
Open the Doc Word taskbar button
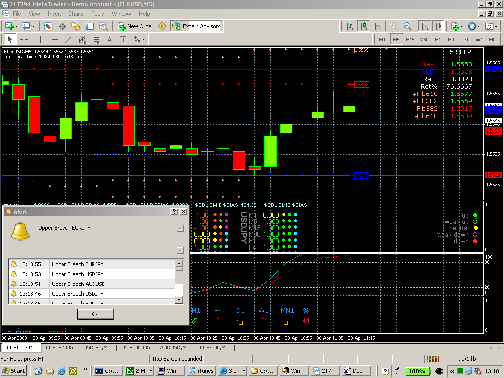(356, 371)
